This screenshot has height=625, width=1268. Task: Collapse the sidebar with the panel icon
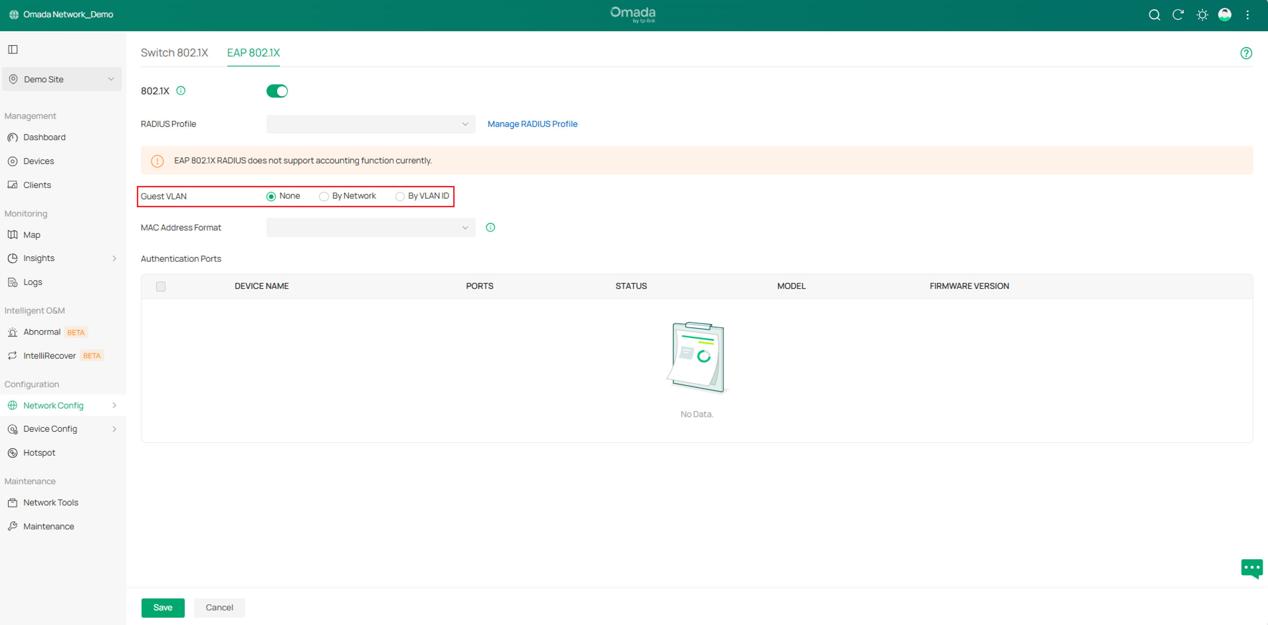coord(13,49)
